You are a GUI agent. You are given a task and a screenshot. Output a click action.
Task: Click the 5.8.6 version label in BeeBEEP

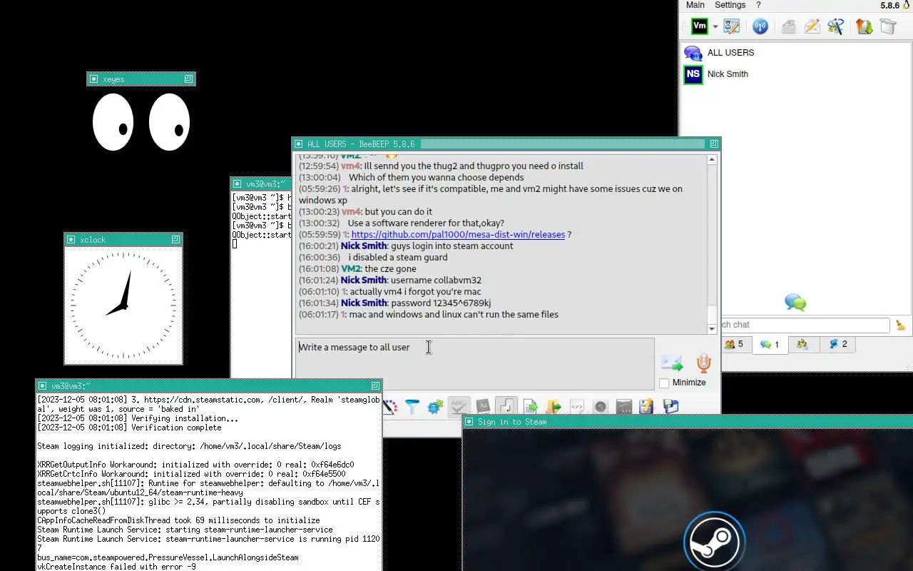(890, 5)
